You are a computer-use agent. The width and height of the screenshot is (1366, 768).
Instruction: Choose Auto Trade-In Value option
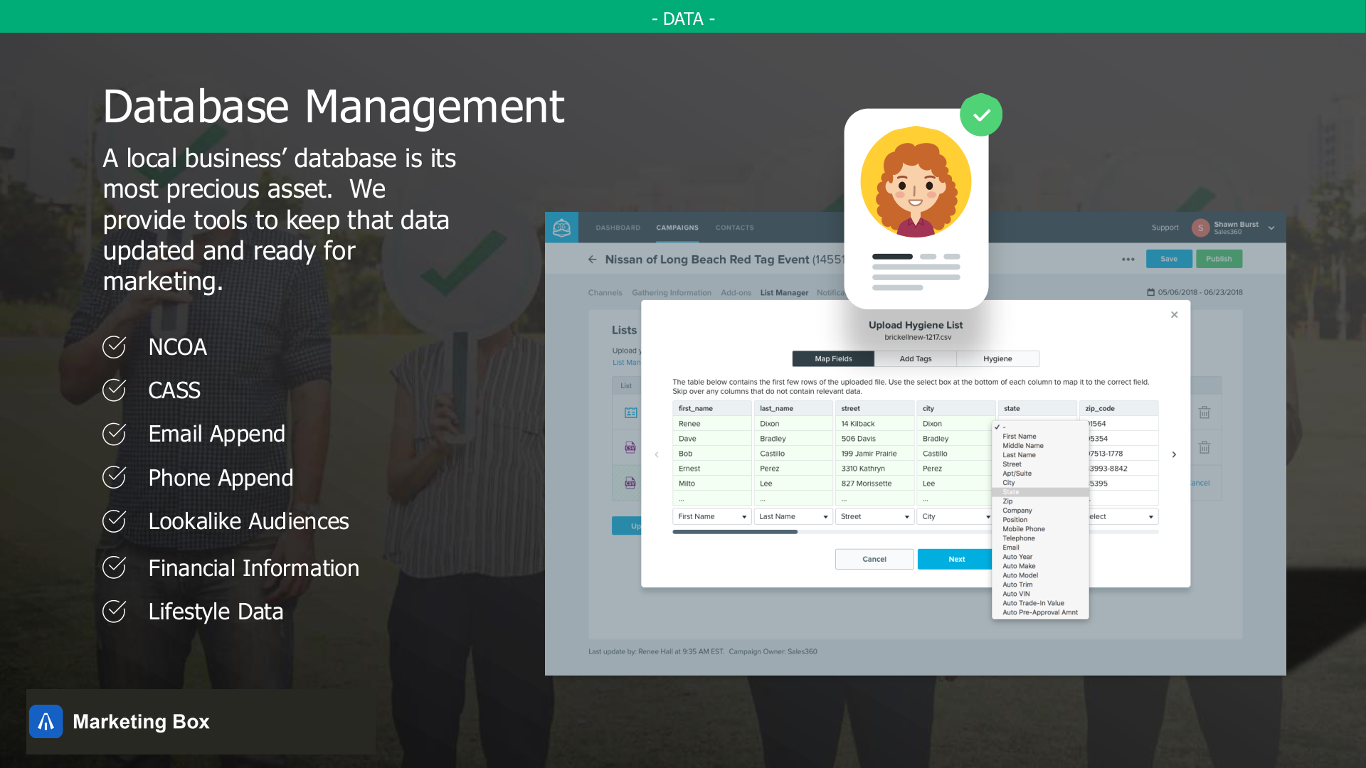(x=1033, y=603)
